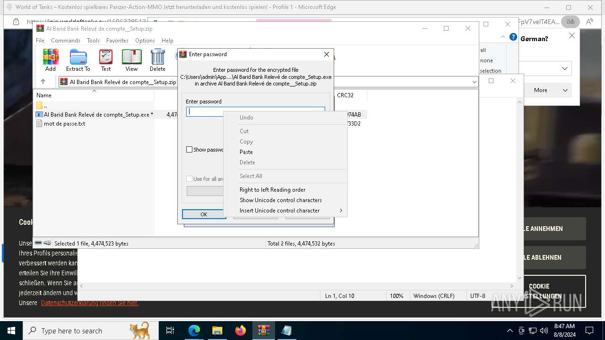Open the Commands menu
Viewport: 605px width, 340px height.
(x=66, y=41)
